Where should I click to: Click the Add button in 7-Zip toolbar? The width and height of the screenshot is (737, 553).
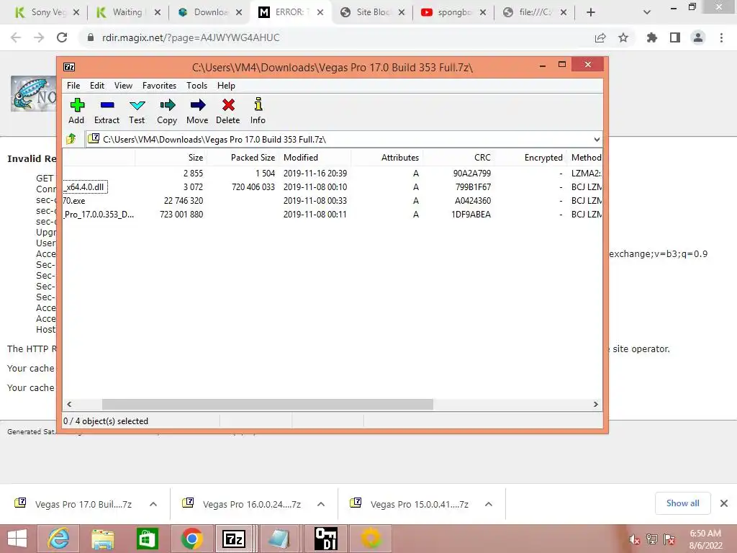[76, 112]
